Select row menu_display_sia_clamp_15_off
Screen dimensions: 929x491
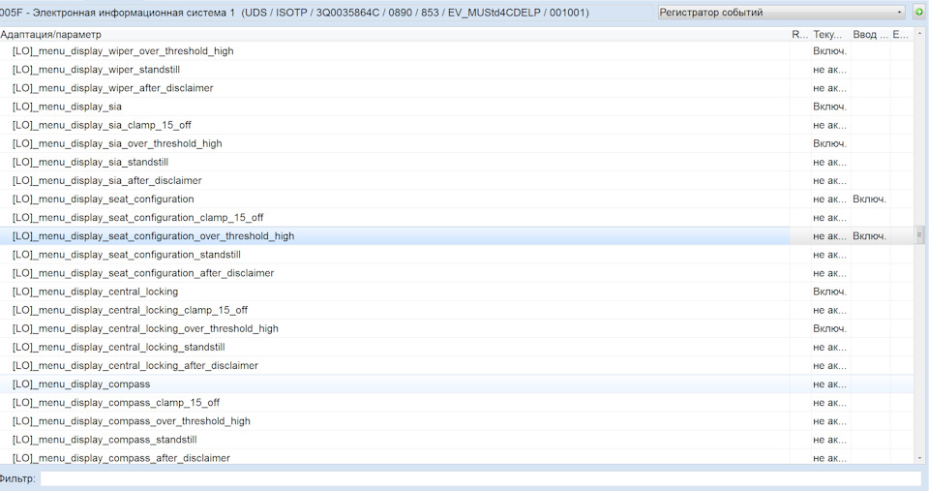click(456, 125)
